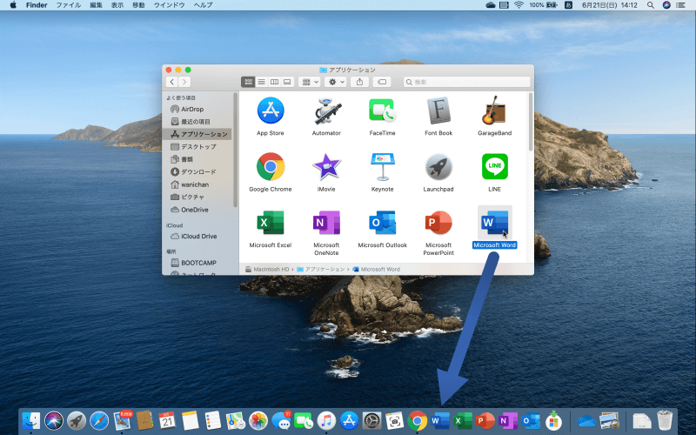Open the ファイル menu
Viewport: 696px width, 435px height.
pyautogui.click(x=68, y=5)
